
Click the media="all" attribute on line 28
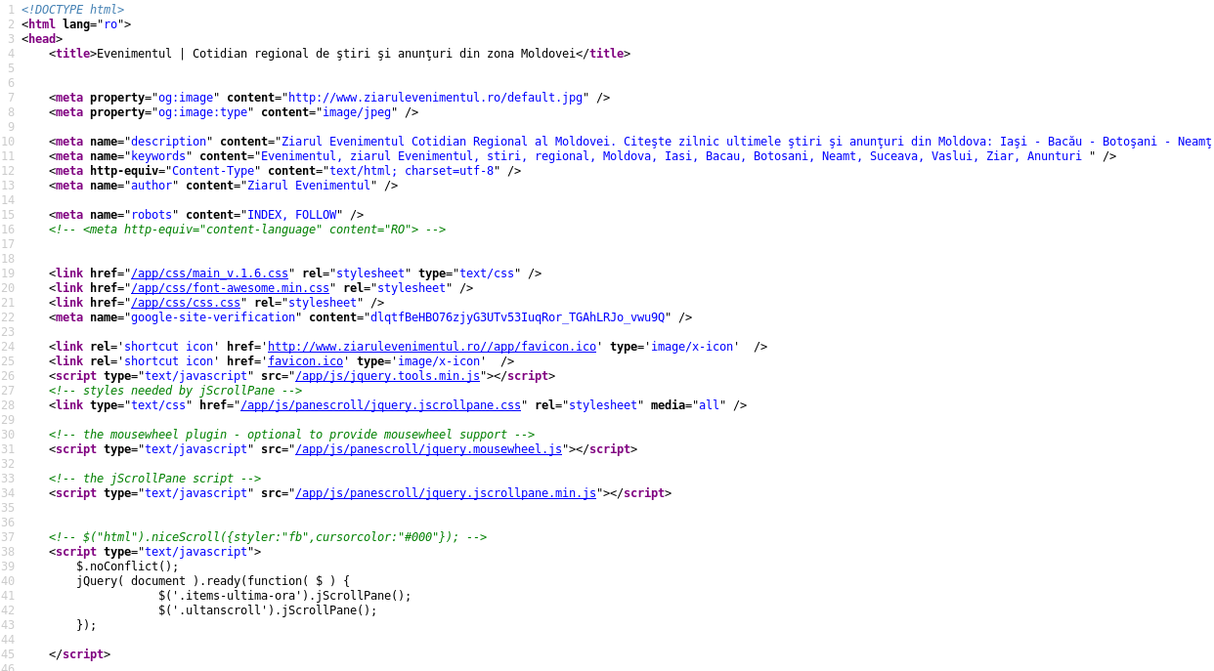[688, 405]
